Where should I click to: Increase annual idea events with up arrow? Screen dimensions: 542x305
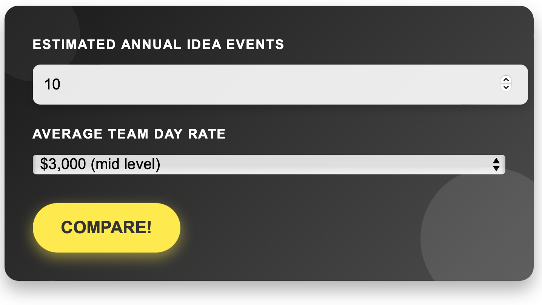click(x=506, y=80)
